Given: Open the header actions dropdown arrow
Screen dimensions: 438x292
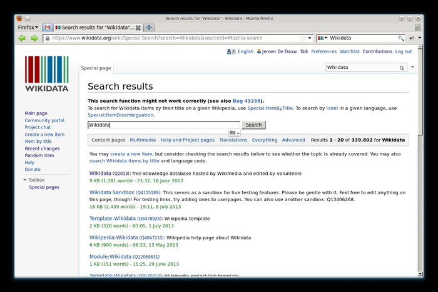Looking at the screenshot, I should coord(412,67).
